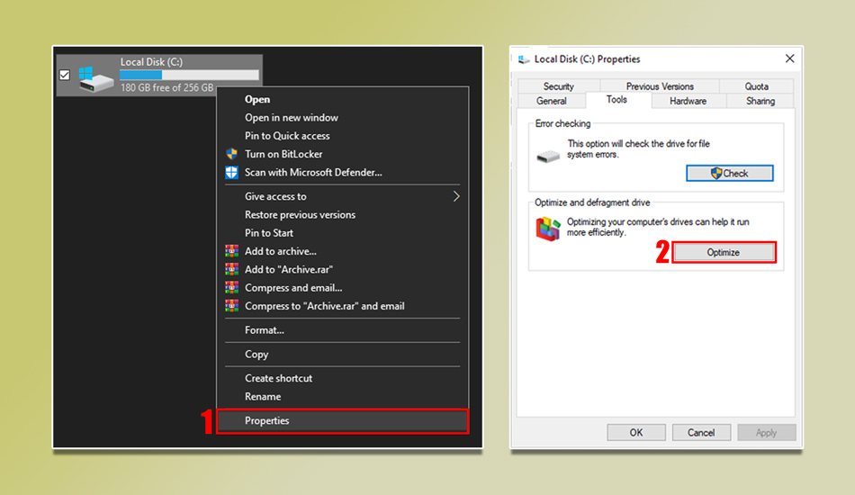Viewport: 855px width, 495px height.
Task: Open Properties from the context menu
Action: pos(342,421)
